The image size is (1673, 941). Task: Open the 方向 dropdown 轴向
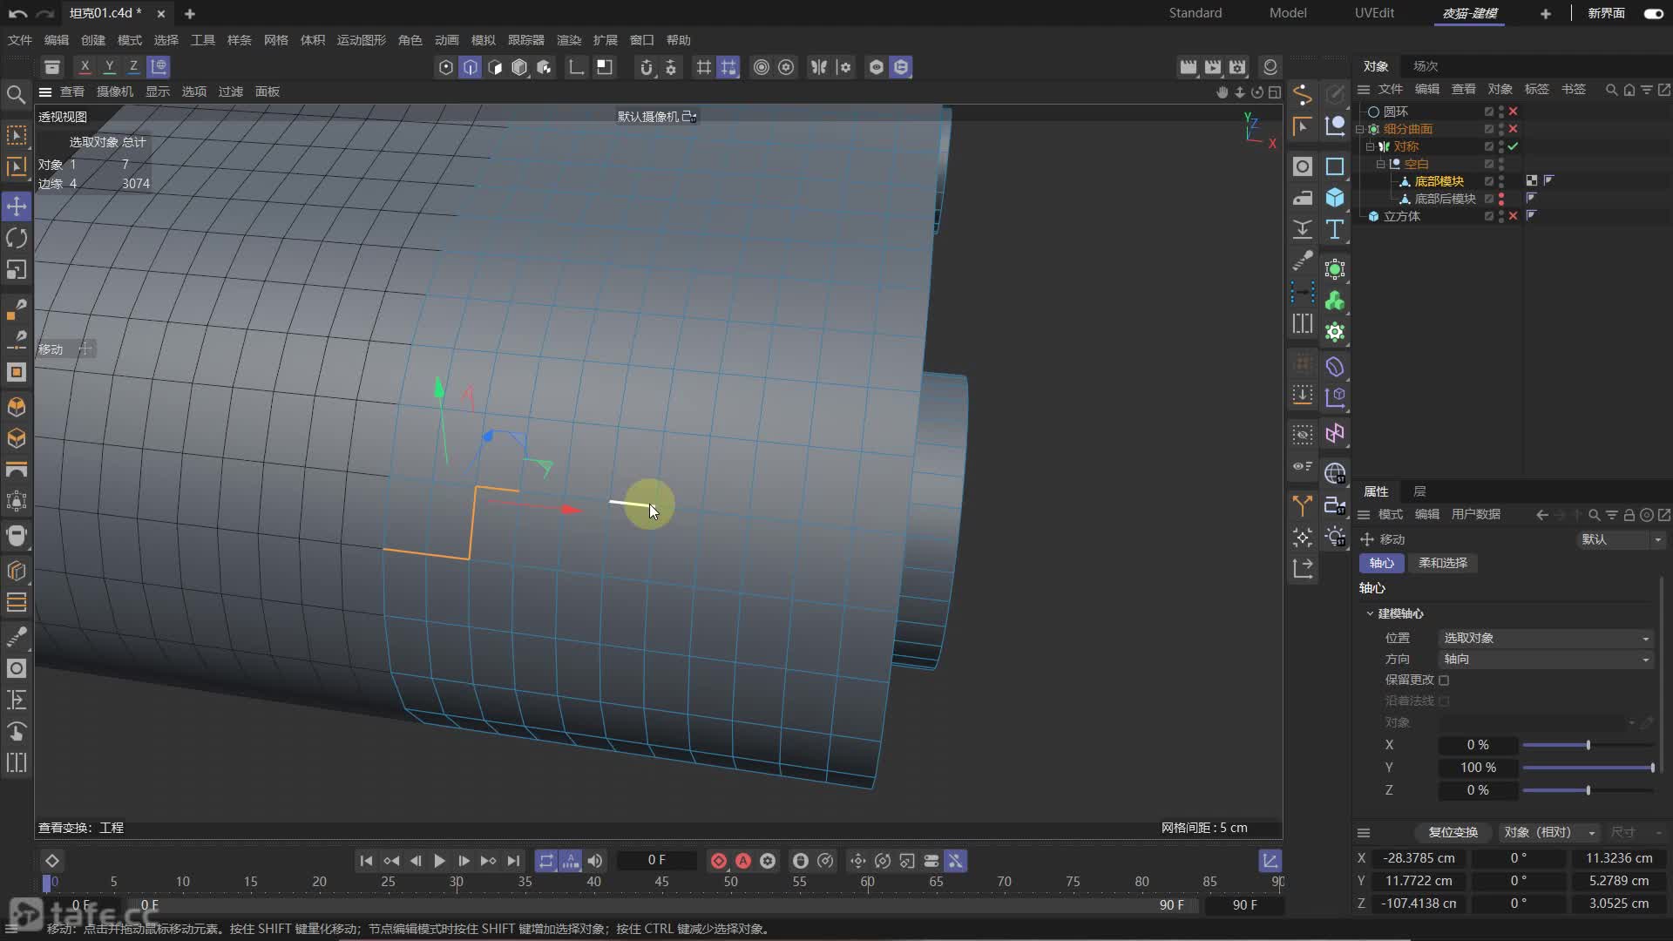tap(1546, 660)
